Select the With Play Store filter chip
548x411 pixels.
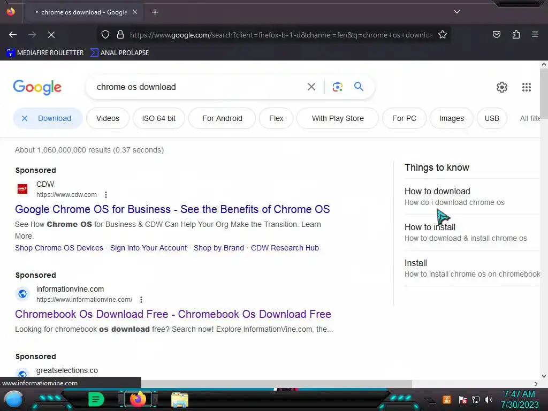pos(338,118)
